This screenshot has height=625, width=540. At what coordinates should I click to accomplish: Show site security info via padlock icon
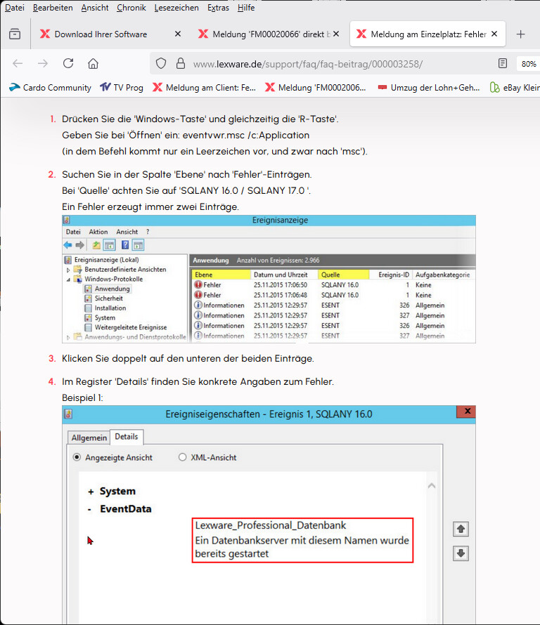pyautogui.click(x=181, y=63)
